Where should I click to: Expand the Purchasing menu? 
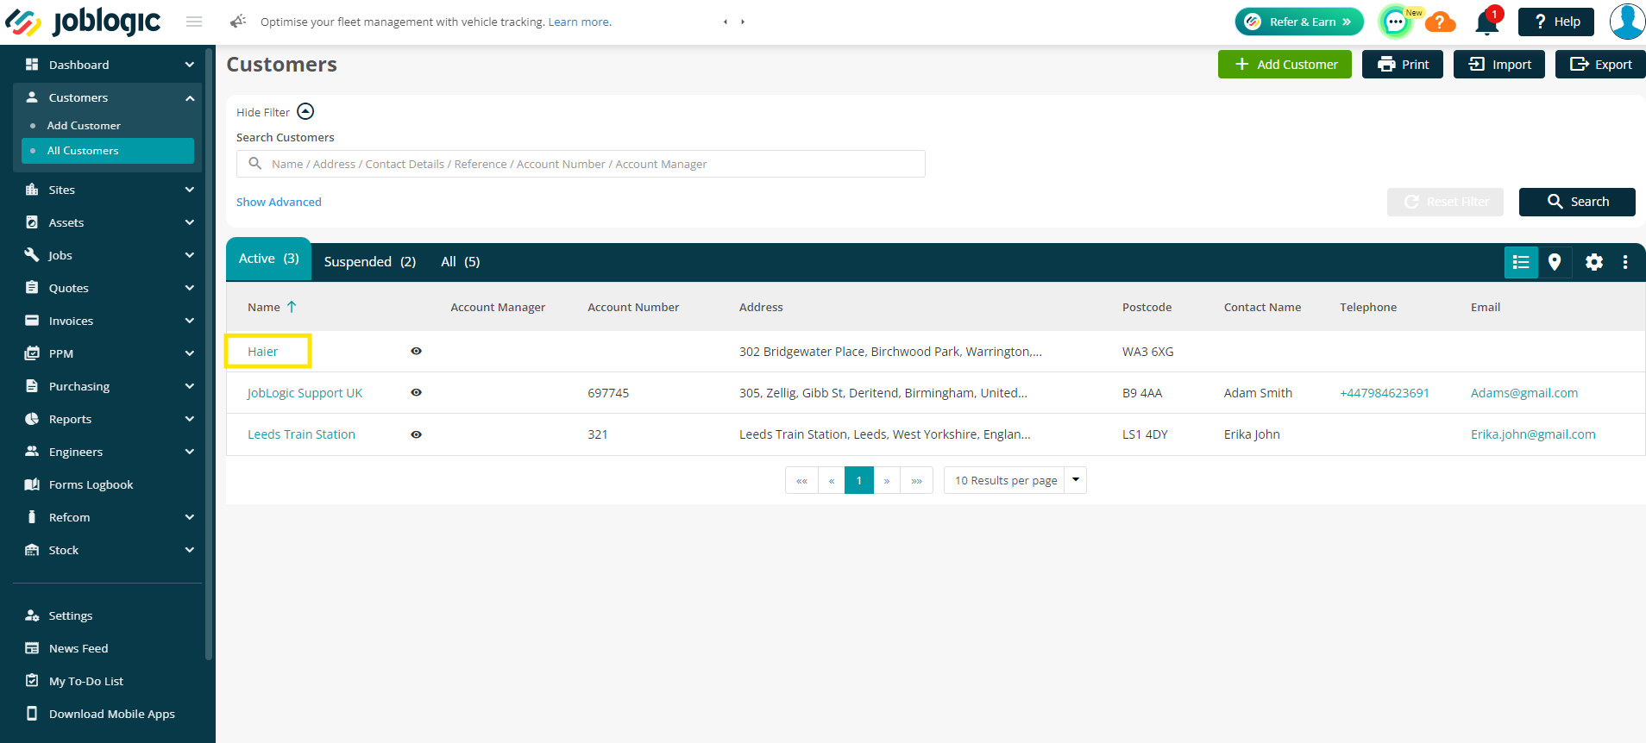(189, 386)
